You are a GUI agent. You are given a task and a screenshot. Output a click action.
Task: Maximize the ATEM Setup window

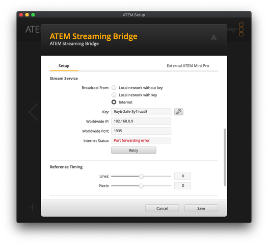(33, 15)
